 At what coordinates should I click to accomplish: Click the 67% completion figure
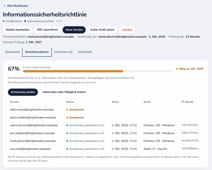pyautogui.click(x=14, y=69)
